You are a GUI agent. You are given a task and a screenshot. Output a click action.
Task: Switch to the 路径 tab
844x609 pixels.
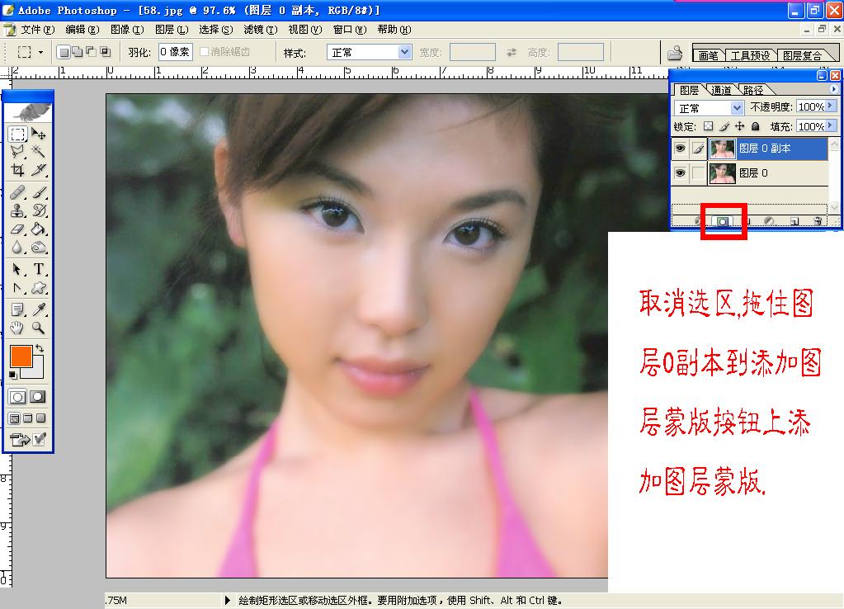click(753, 90)
